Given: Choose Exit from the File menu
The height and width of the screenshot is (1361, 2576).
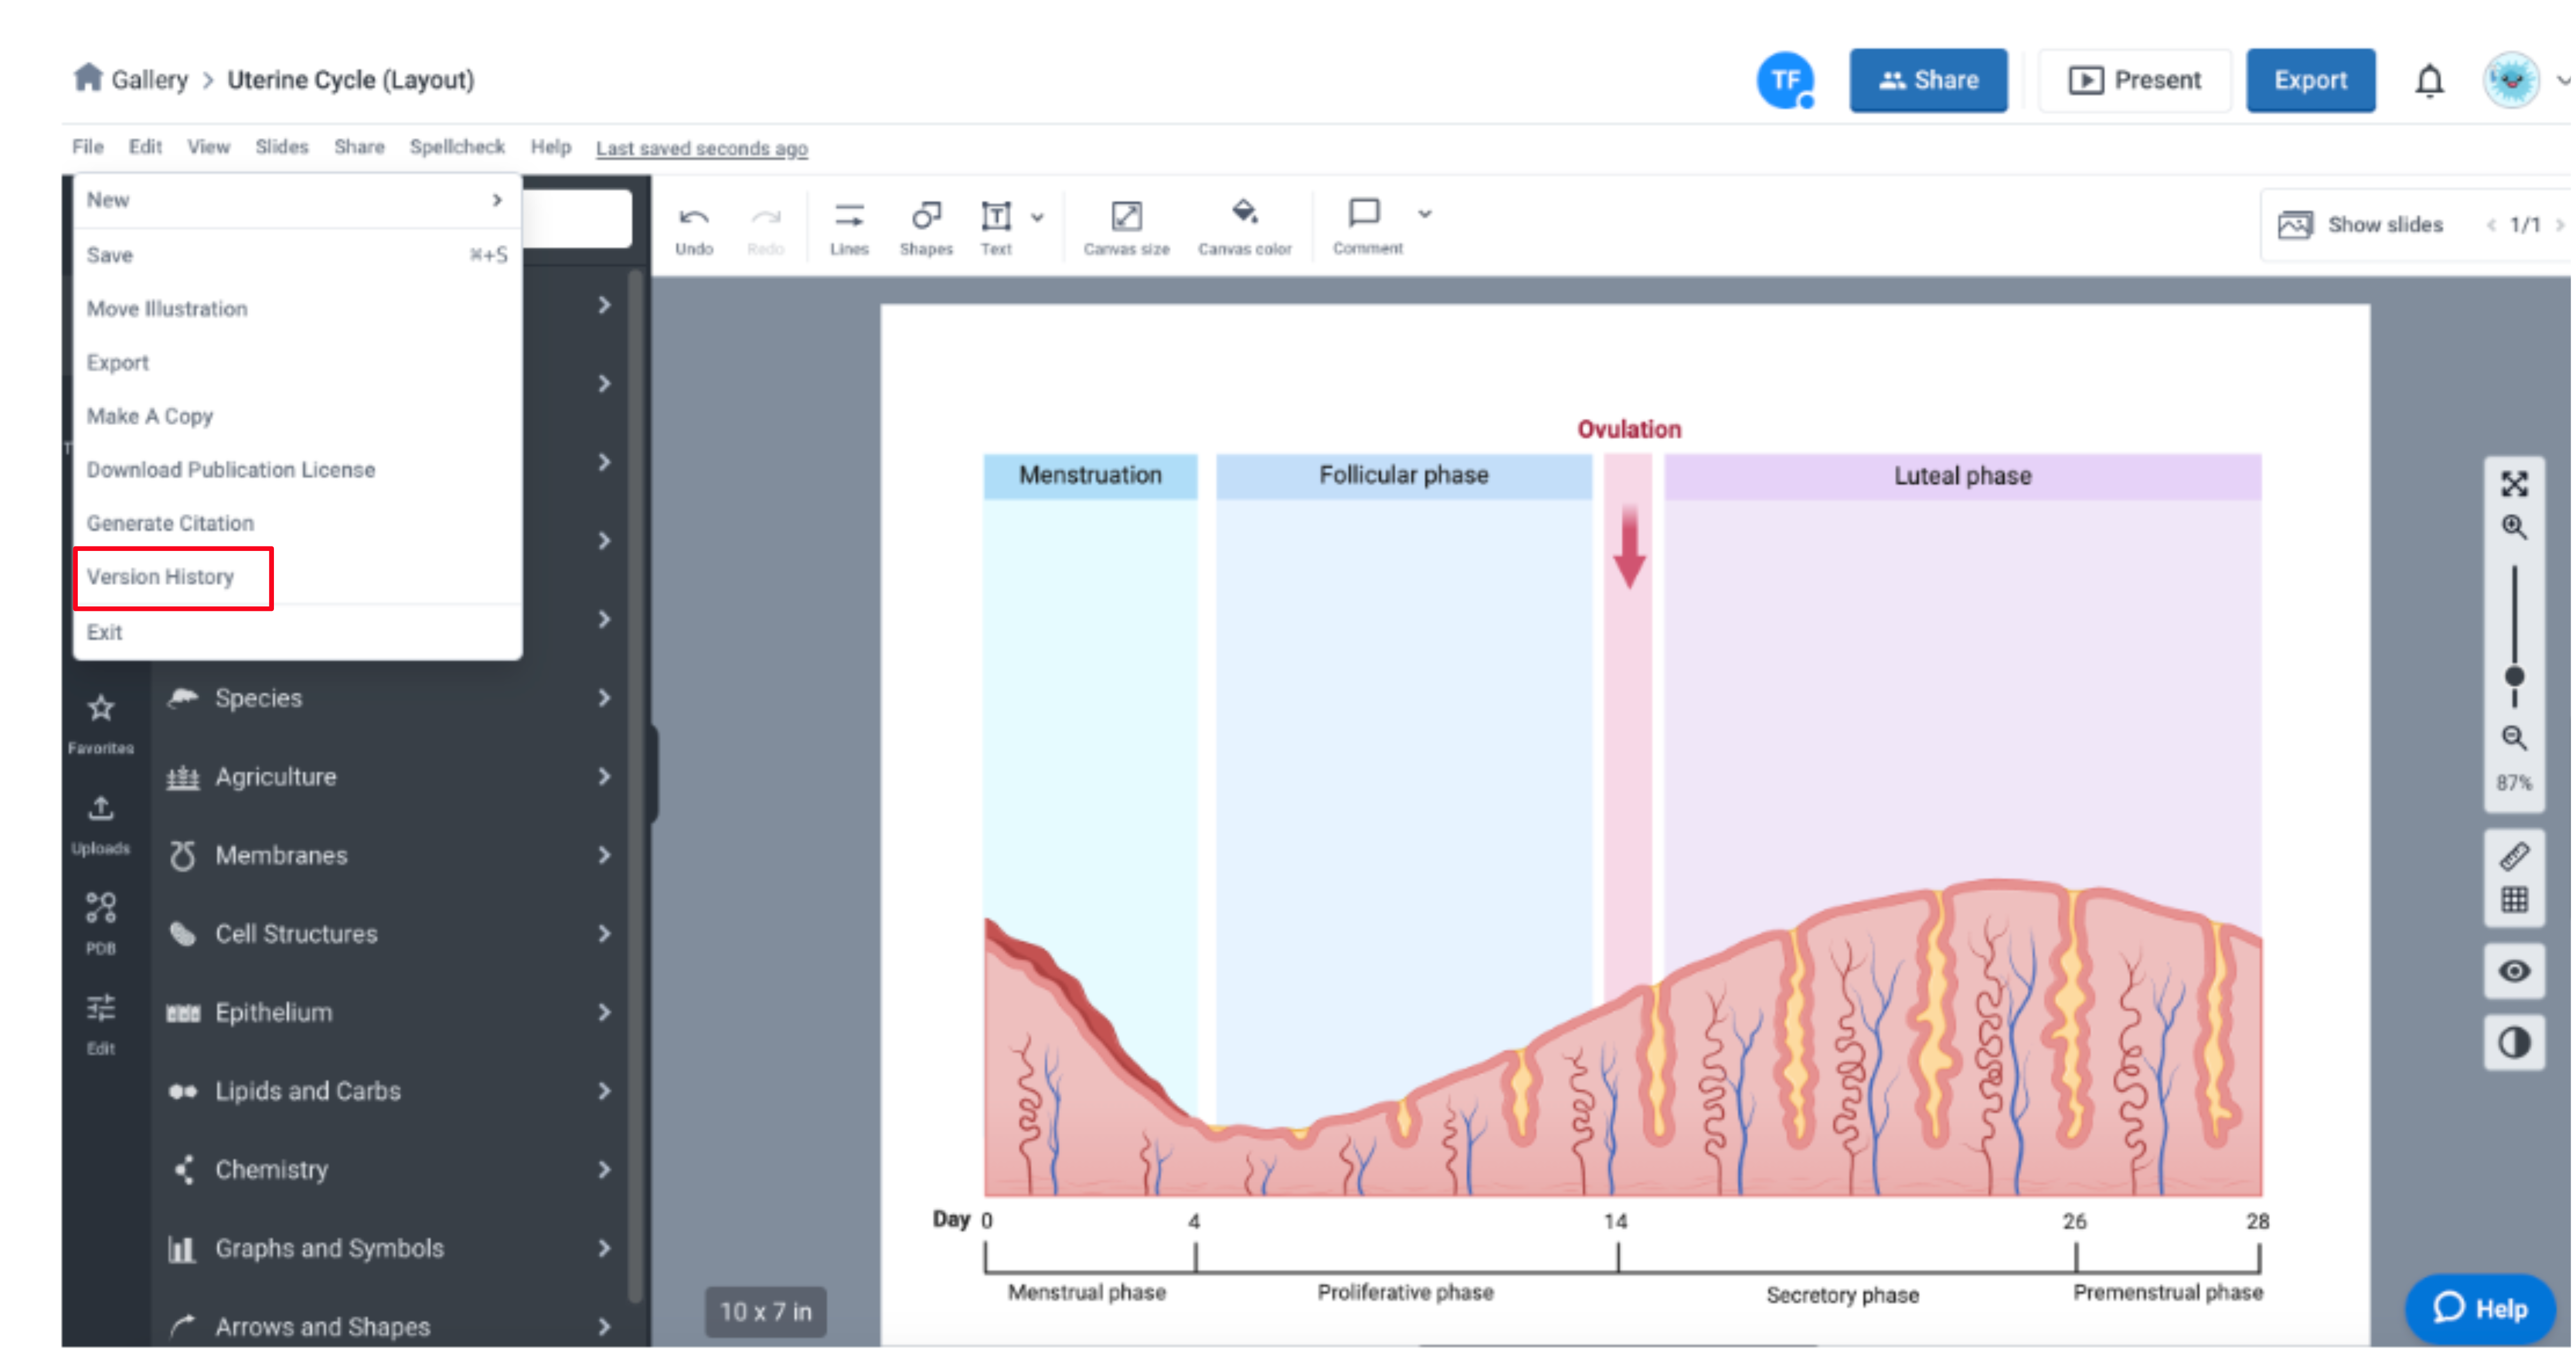Looking at the screenshot, I should tap(297, 632).
